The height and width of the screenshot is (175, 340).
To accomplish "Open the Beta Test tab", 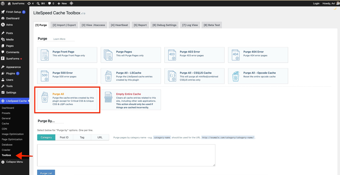I will click(x=212, y=25).
